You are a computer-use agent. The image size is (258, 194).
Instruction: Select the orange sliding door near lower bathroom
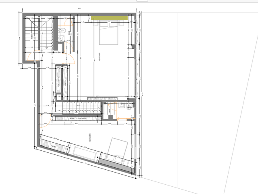(x=126, y=118)
